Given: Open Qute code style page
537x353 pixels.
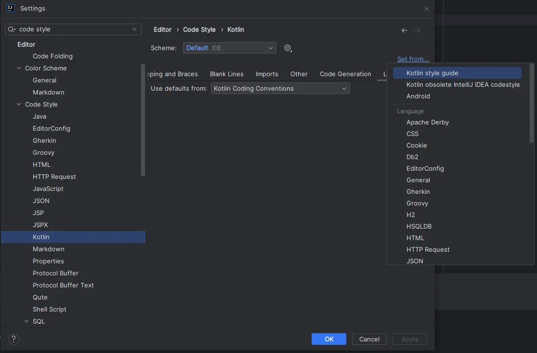Looking at the screenshot, I should click(x=73, y=297).
